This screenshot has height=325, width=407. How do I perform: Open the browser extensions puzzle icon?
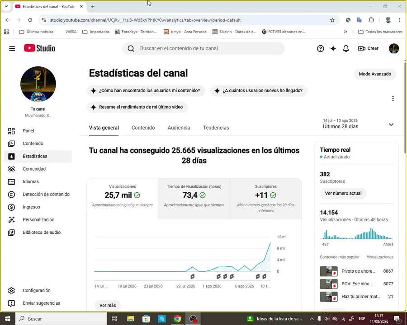[371, 20]
